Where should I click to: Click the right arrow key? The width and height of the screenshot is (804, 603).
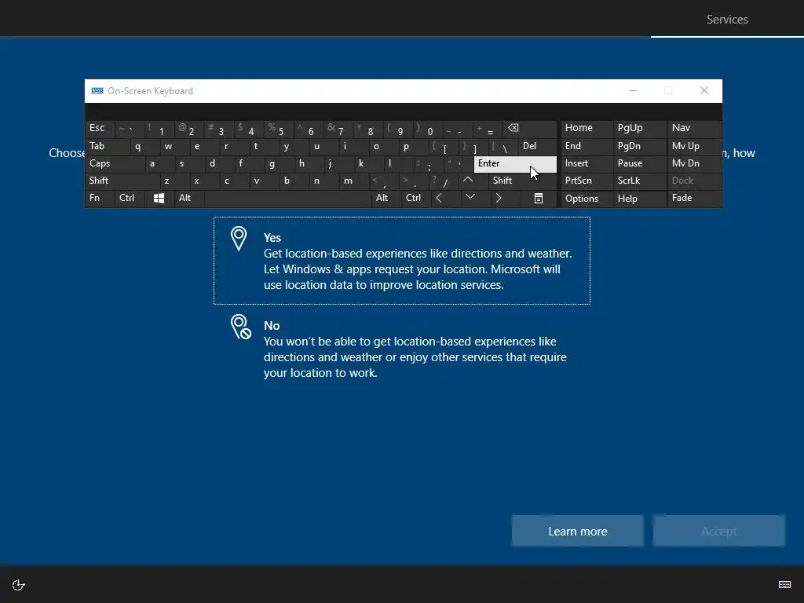[x=499, y=198]
